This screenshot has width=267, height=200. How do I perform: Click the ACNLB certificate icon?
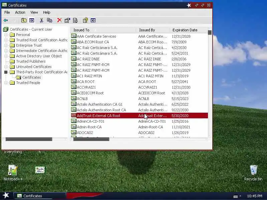[x=73, y=98]
